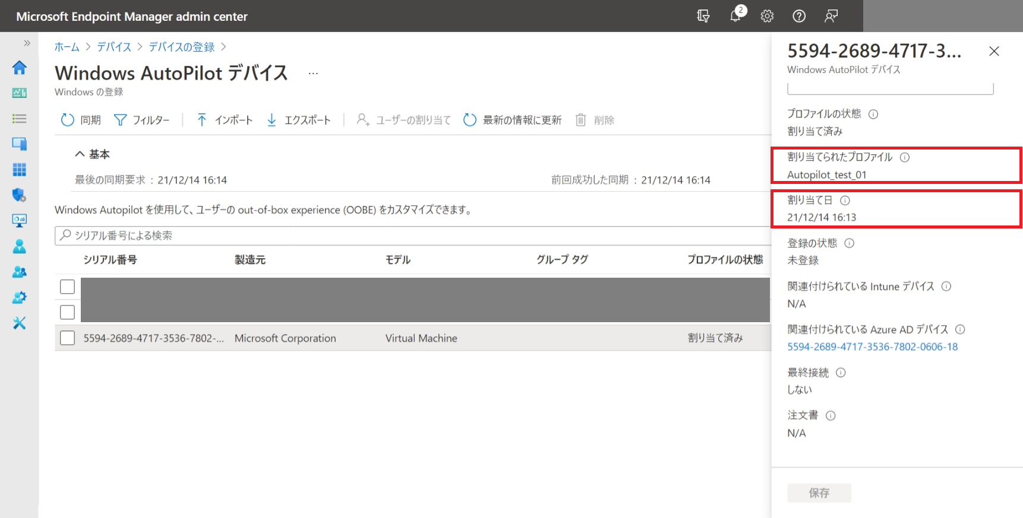The width and height of the screenshot is (1023, 518).
Task: Open Tenant administration icon in sidebar
Action: click(19, 297)
